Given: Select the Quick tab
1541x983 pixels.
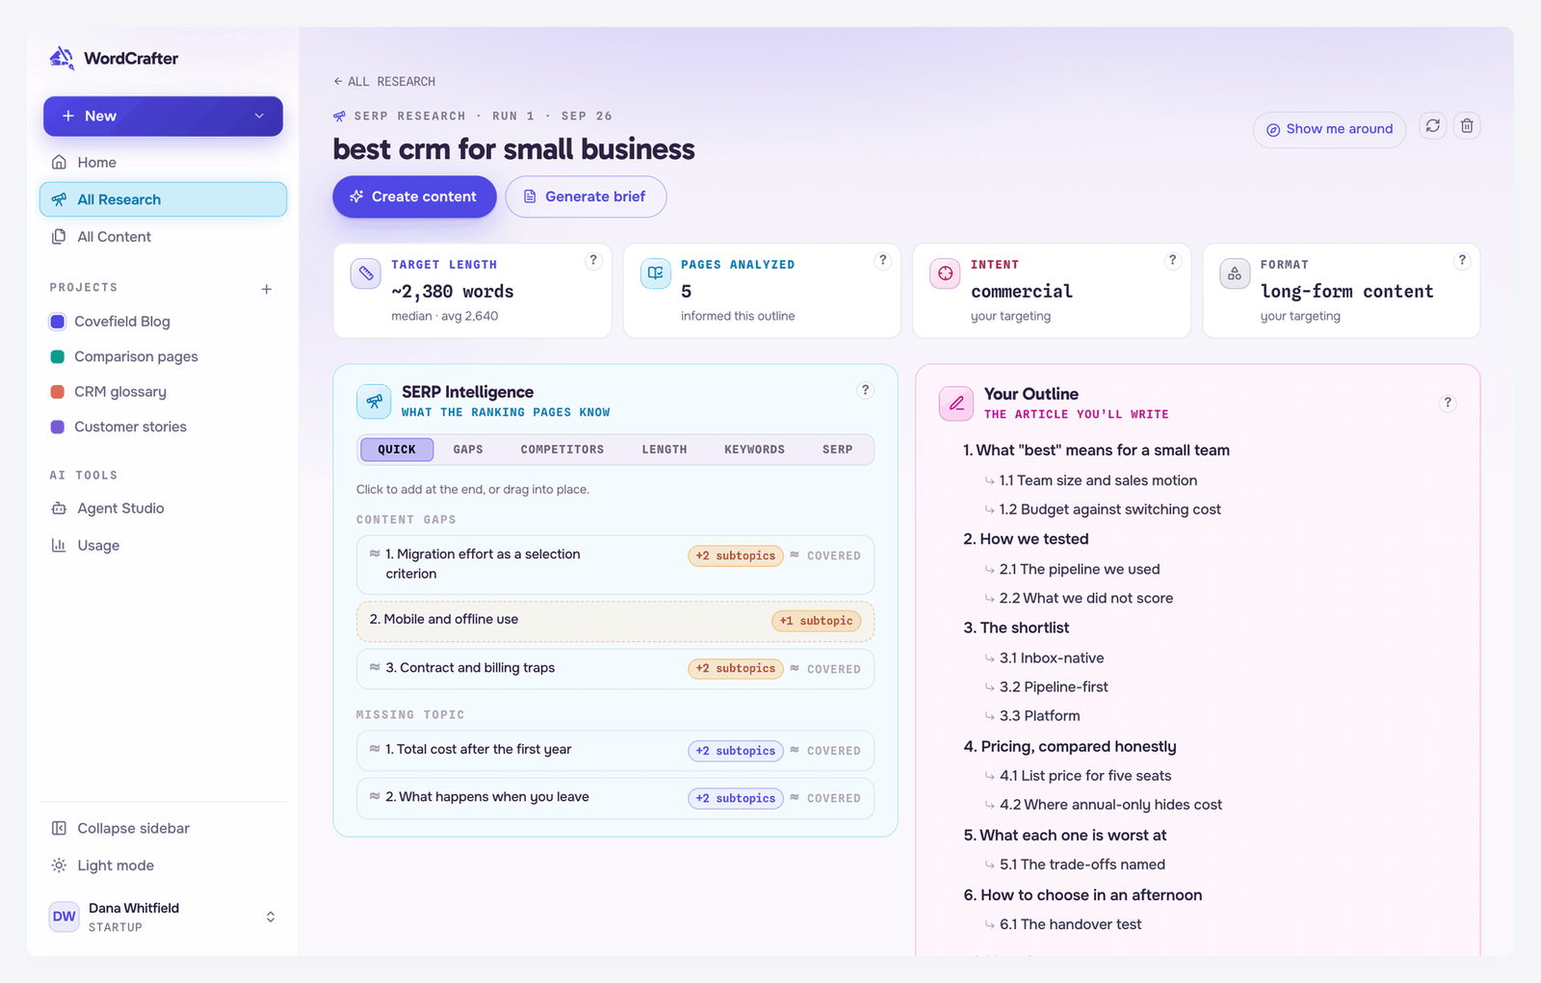Looking at the screenshot, I should pos(397,450).
